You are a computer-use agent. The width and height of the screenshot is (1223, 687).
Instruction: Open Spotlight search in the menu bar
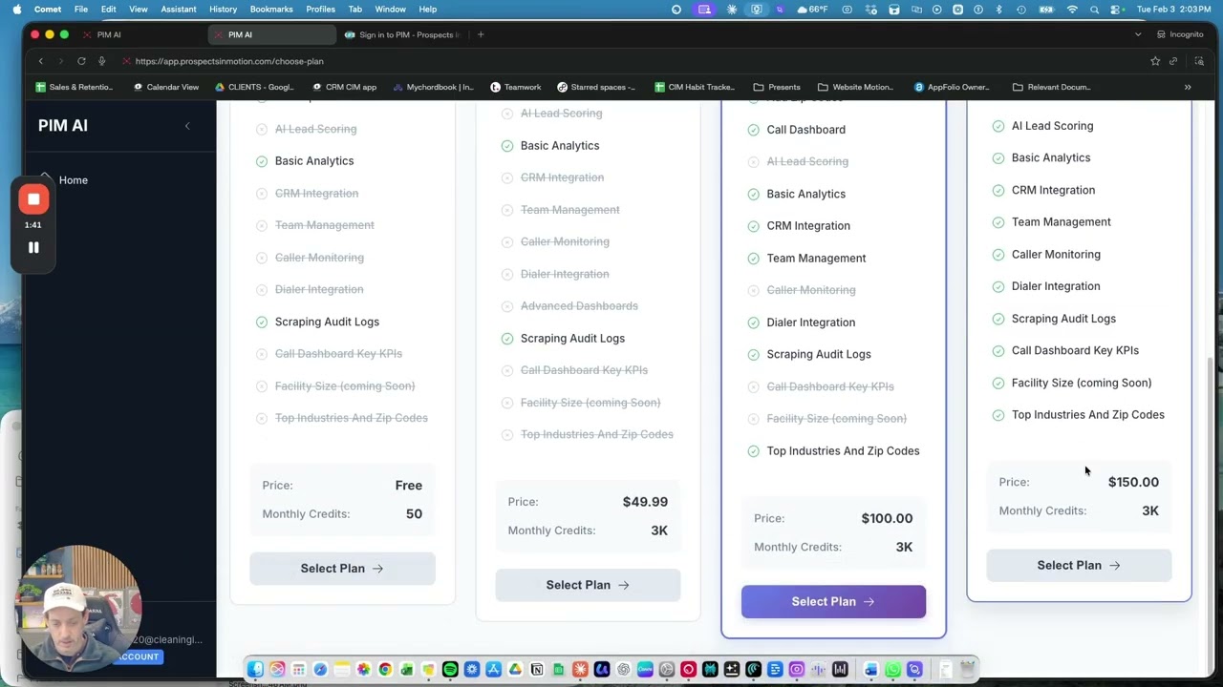click(x=1094, y=10)
